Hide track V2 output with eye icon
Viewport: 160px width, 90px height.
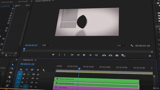coord(36,83)
